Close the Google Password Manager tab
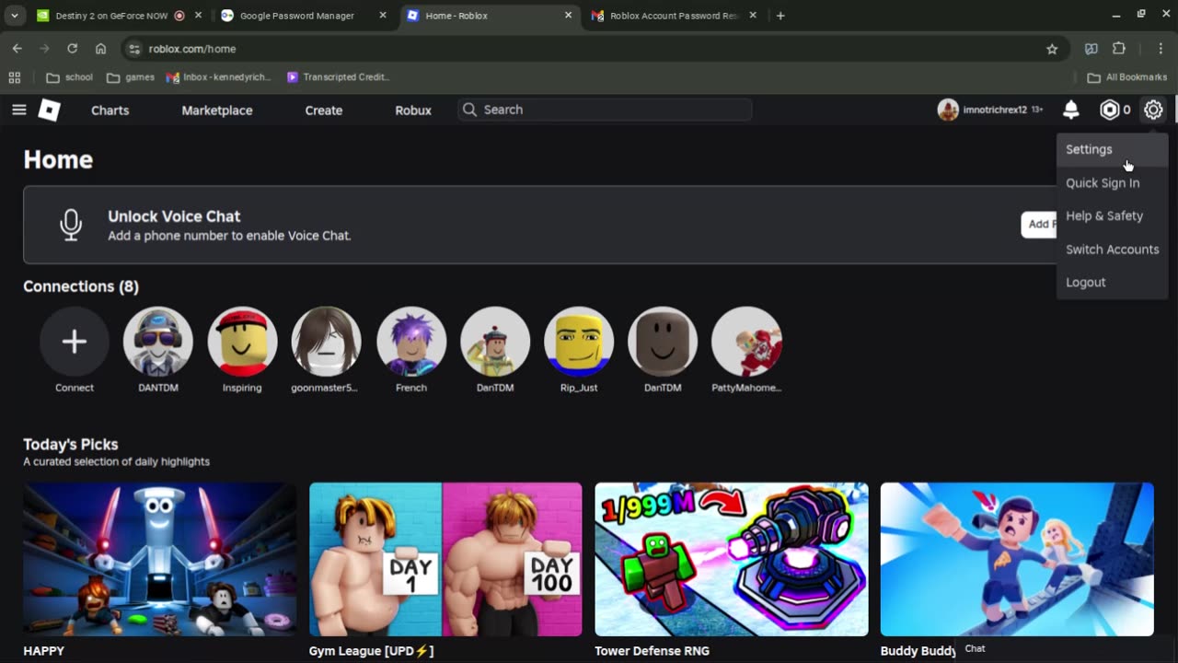The image size is (1178, 663). pos(383,16)
